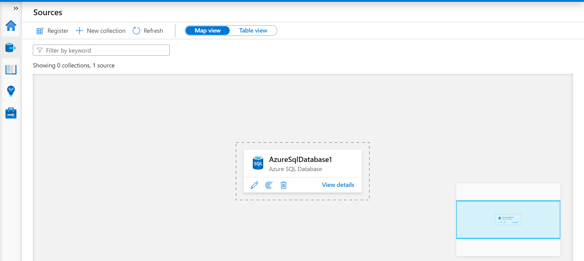Image resolution: width=584 pixels, height=261 pixels.
Task: Open the Management toolbox icon
Action: (x=11, y=113)
